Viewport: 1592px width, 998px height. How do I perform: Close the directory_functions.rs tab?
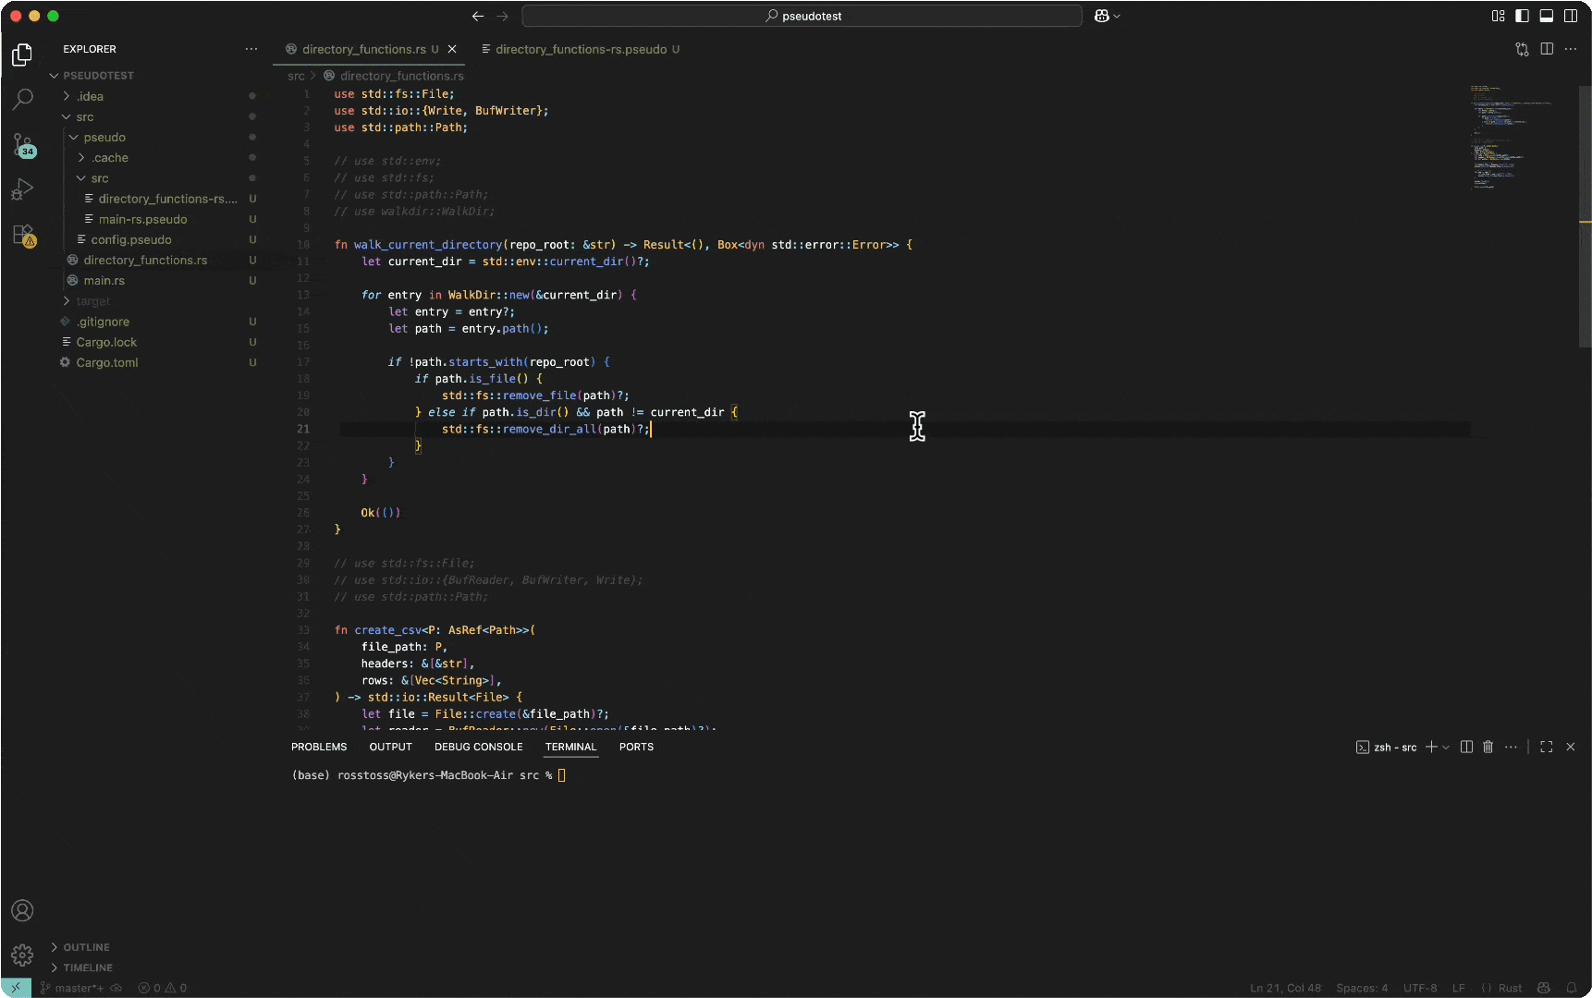[x=452, y=49]
